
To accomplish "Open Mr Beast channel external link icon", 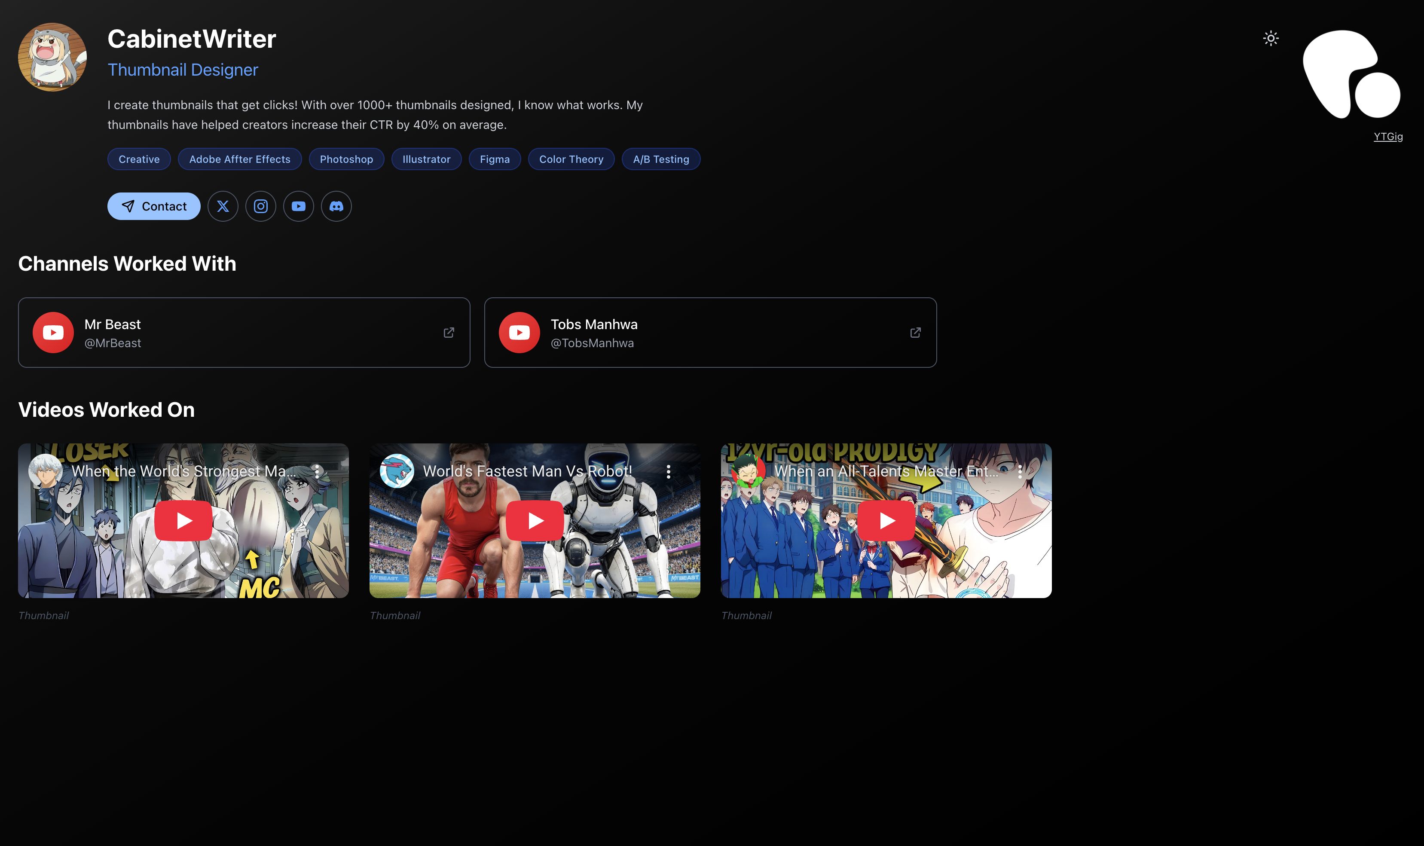I will point(449,333).
